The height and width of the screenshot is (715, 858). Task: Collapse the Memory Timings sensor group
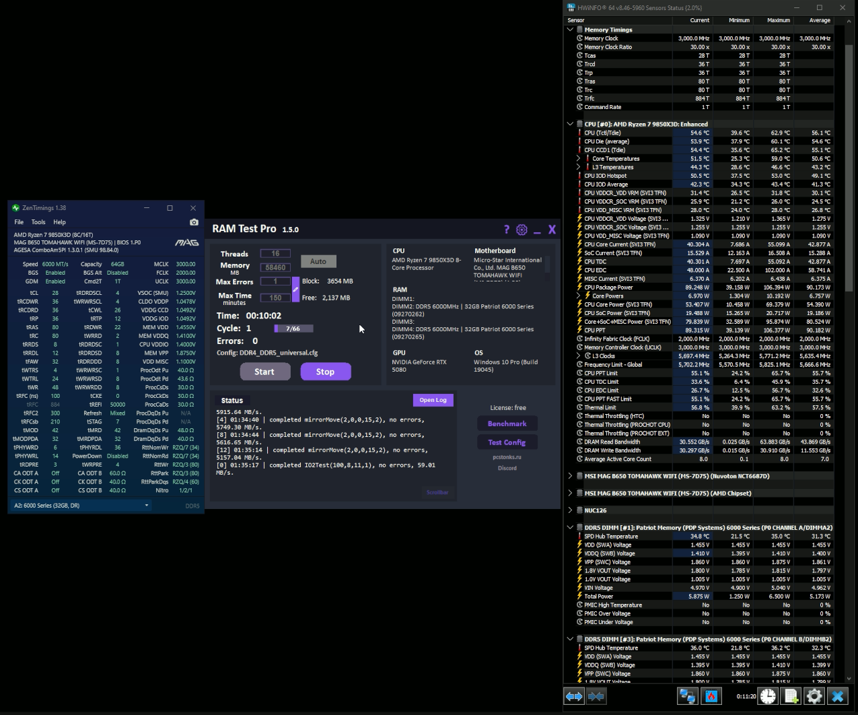(x=571, y=30)
